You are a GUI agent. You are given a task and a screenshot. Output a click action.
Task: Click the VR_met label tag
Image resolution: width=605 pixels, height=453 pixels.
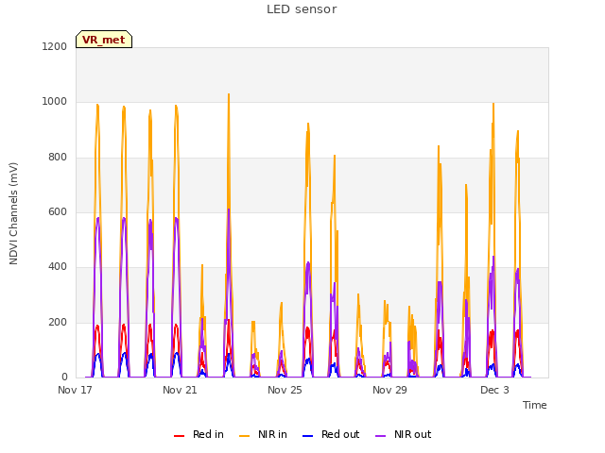[x=104, y=40]
